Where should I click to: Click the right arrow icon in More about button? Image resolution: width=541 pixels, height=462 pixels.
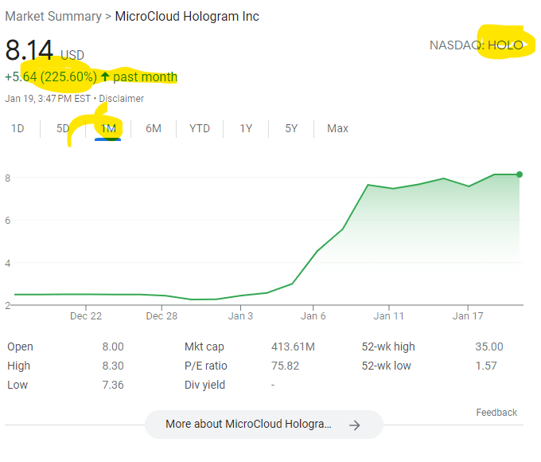[x=355, y=425]
